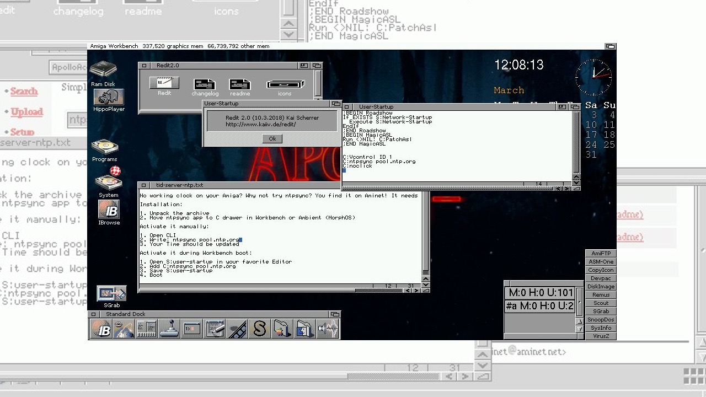706x397 pixels.
Task: Select day 10 in the calendar
Action: (591, 125)
